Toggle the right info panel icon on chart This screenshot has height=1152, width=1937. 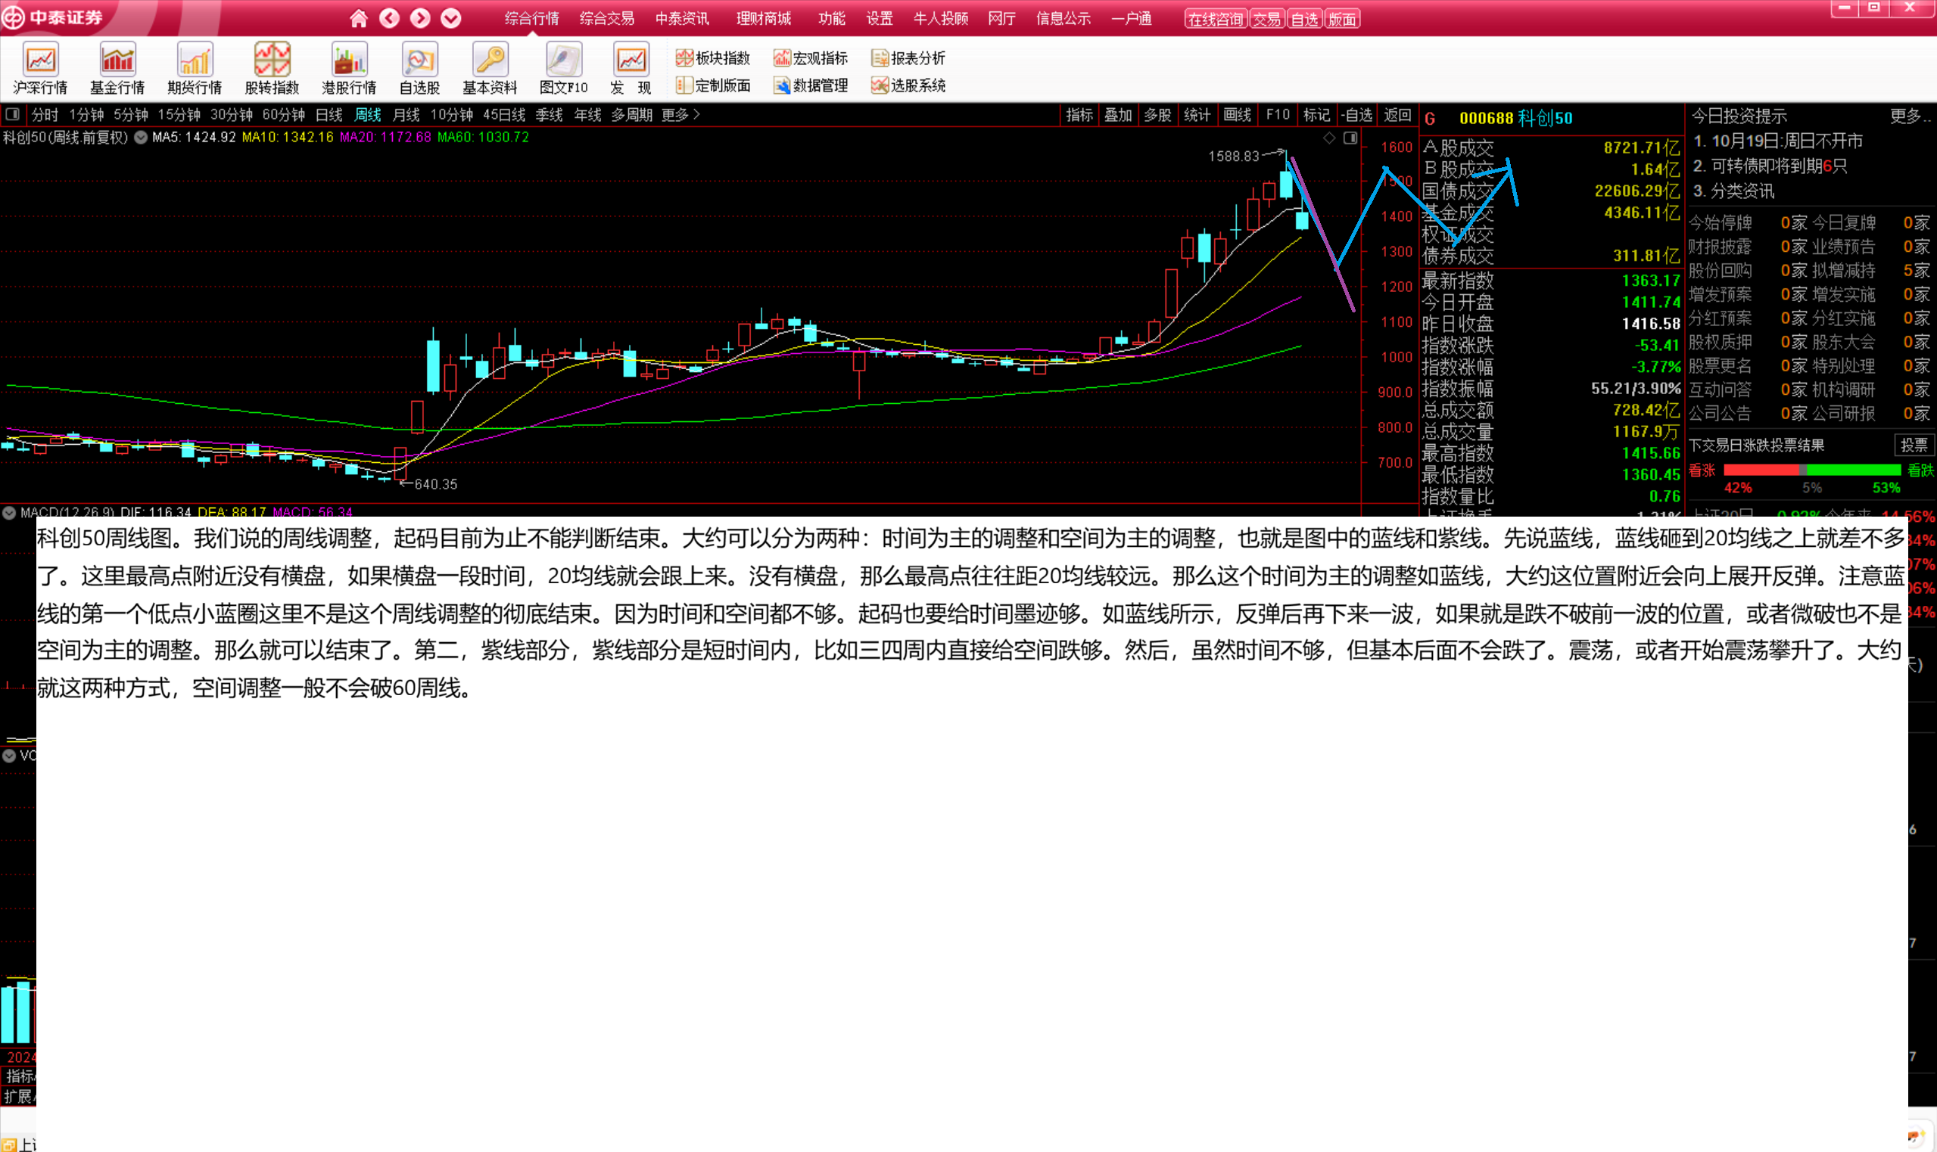(1350, 138)
